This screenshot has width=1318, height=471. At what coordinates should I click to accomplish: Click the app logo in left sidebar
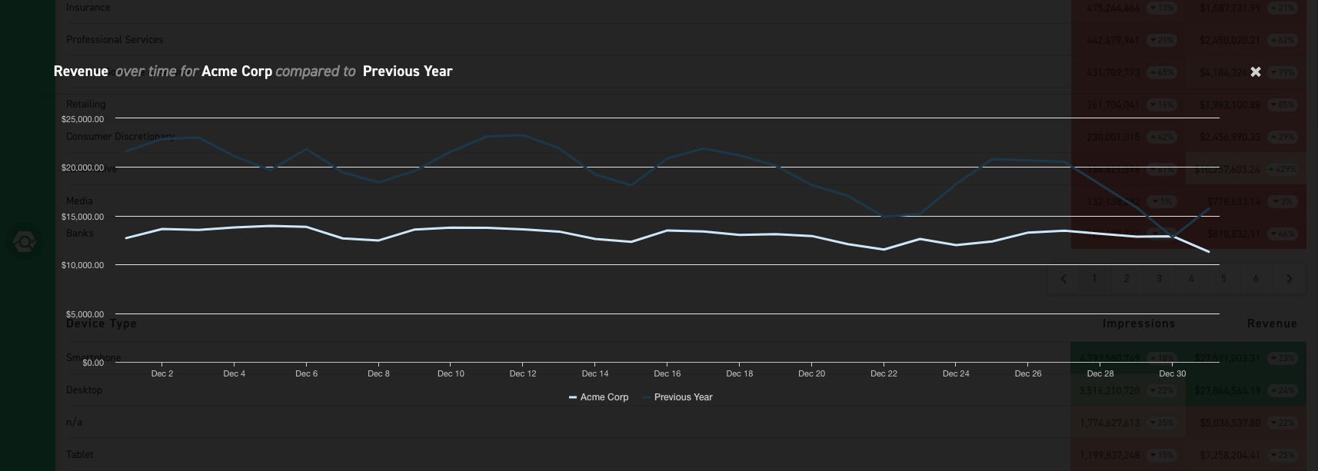[25, 242]
